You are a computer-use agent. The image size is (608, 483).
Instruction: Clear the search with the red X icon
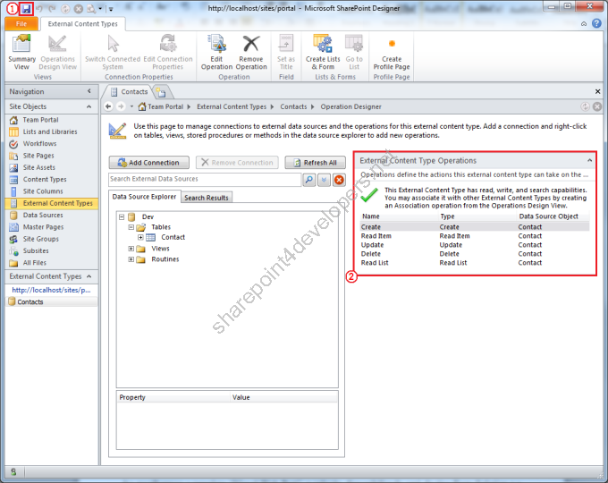point(339,180)
